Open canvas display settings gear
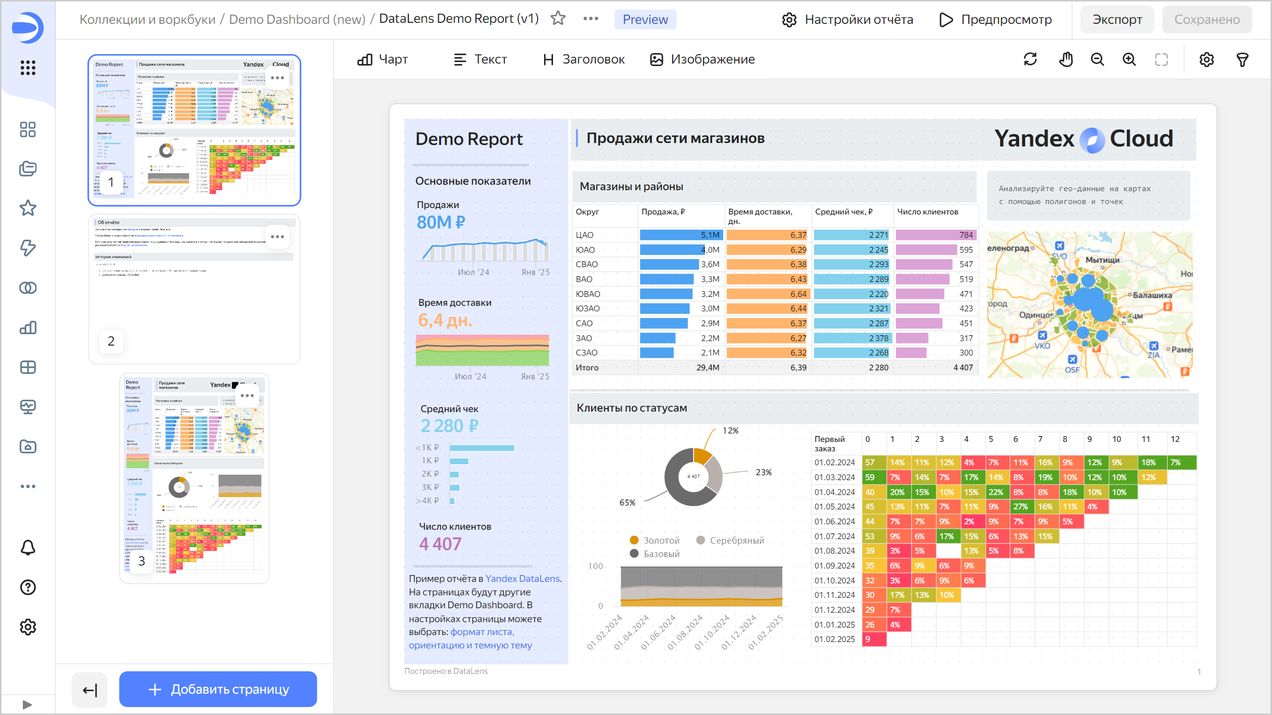 (1206, 59)
